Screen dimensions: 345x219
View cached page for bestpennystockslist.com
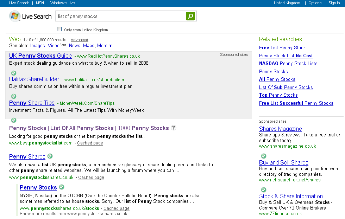click(x=90, y=143)
